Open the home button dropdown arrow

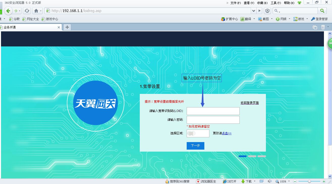[x=41, y=11]
